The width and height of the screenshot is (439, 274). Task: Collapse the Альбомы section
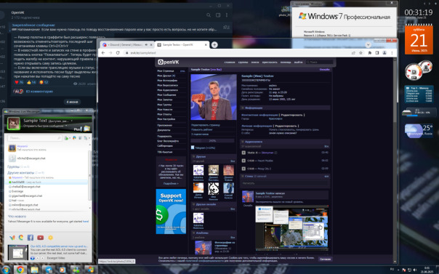coord(193,233)
